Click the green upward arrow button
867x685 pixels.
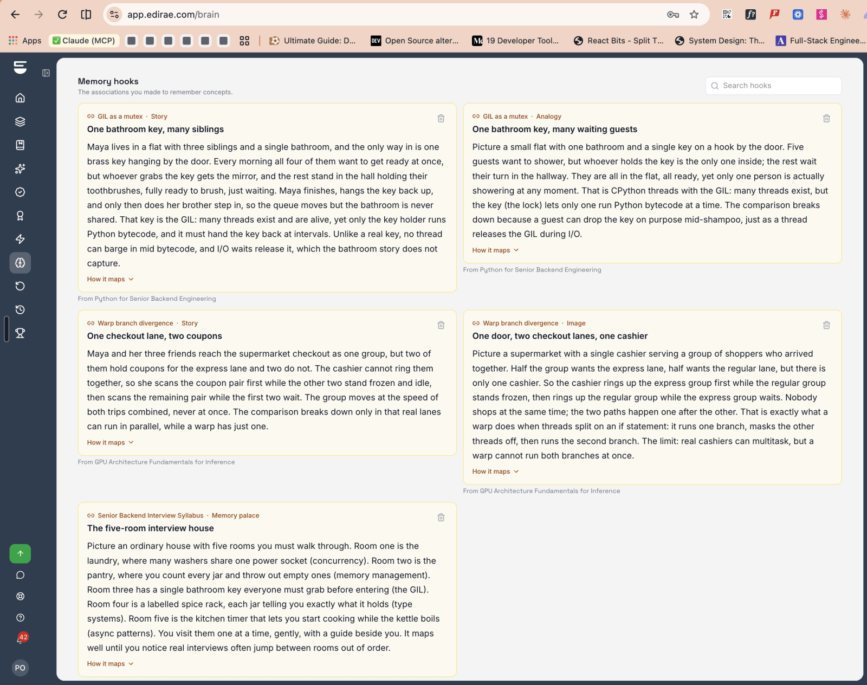[x=20, y=553]
